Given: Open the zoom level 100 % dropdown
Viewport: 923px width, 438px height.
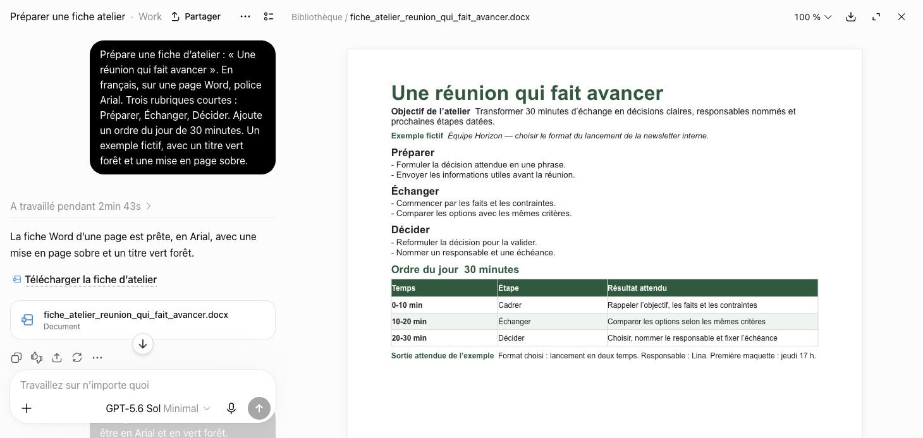Looking at the screenshot, I should [x=813, y=17].
